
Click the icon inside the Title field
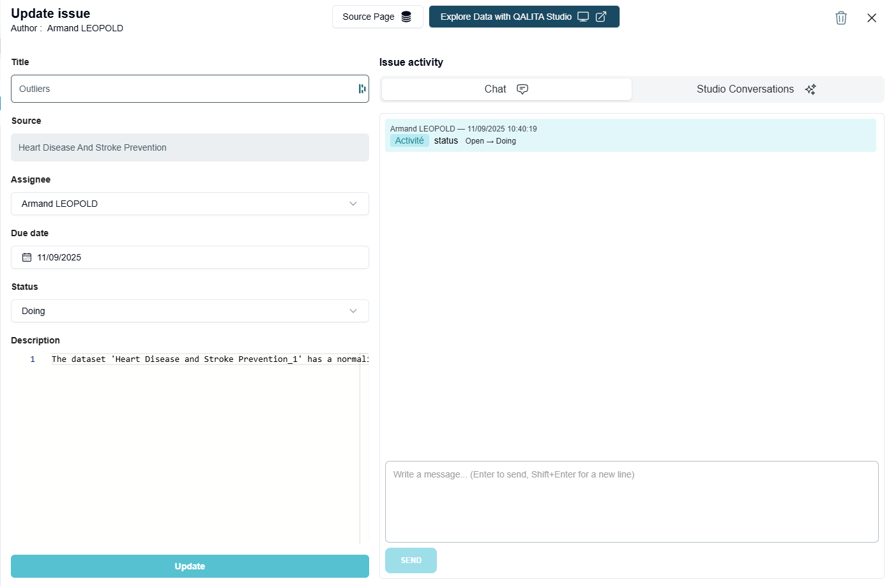tap(362, 89)
